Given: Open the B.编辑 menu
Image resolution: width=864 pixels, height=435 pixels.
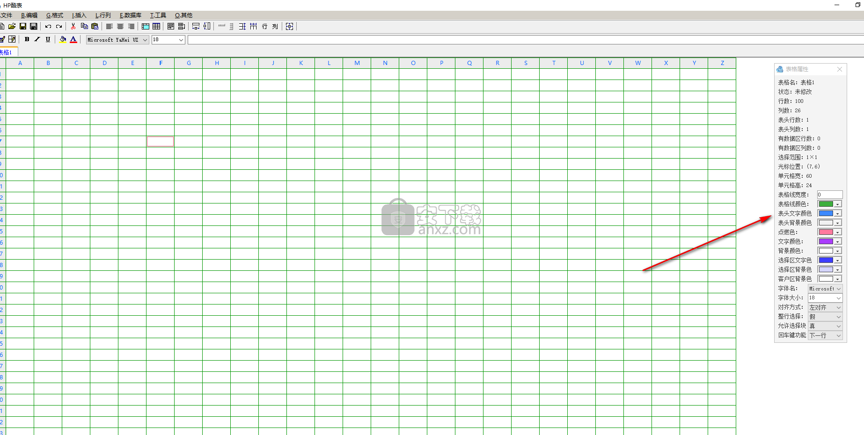Looking at the screenshot, I should coord(29,15).
